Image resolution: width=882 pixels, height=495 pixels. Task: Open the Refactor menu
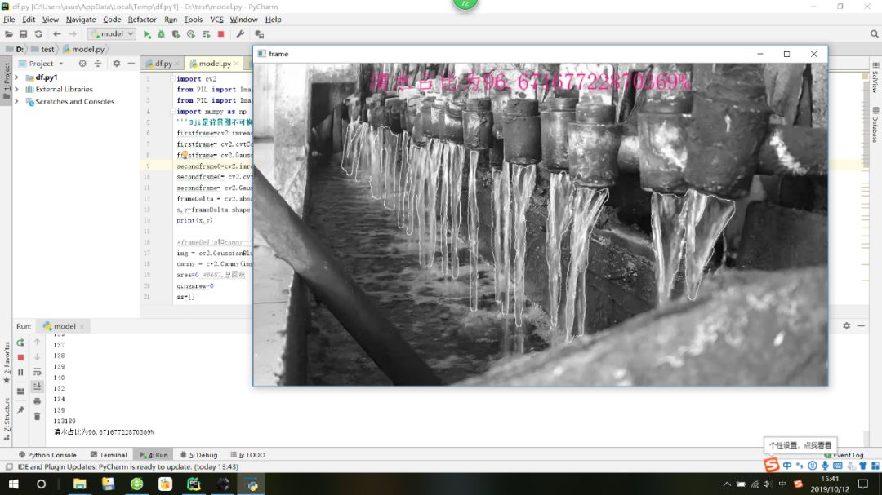click(141, 20)
